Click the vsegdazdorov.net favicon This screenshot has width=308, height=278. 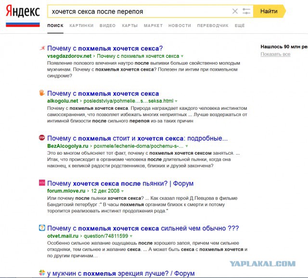(42, 48)
